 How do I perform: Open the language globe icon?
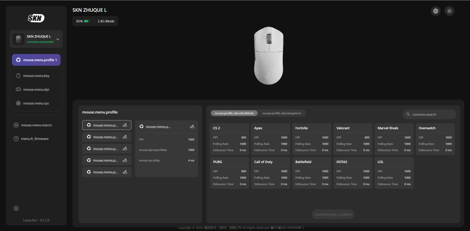[x=435, y=11]
